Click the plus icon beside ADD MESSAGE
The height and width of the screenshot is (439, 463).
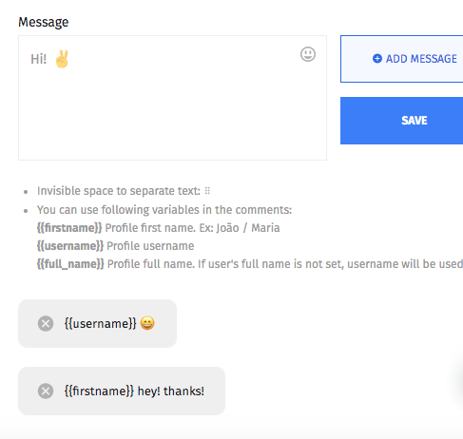(377, 59)
